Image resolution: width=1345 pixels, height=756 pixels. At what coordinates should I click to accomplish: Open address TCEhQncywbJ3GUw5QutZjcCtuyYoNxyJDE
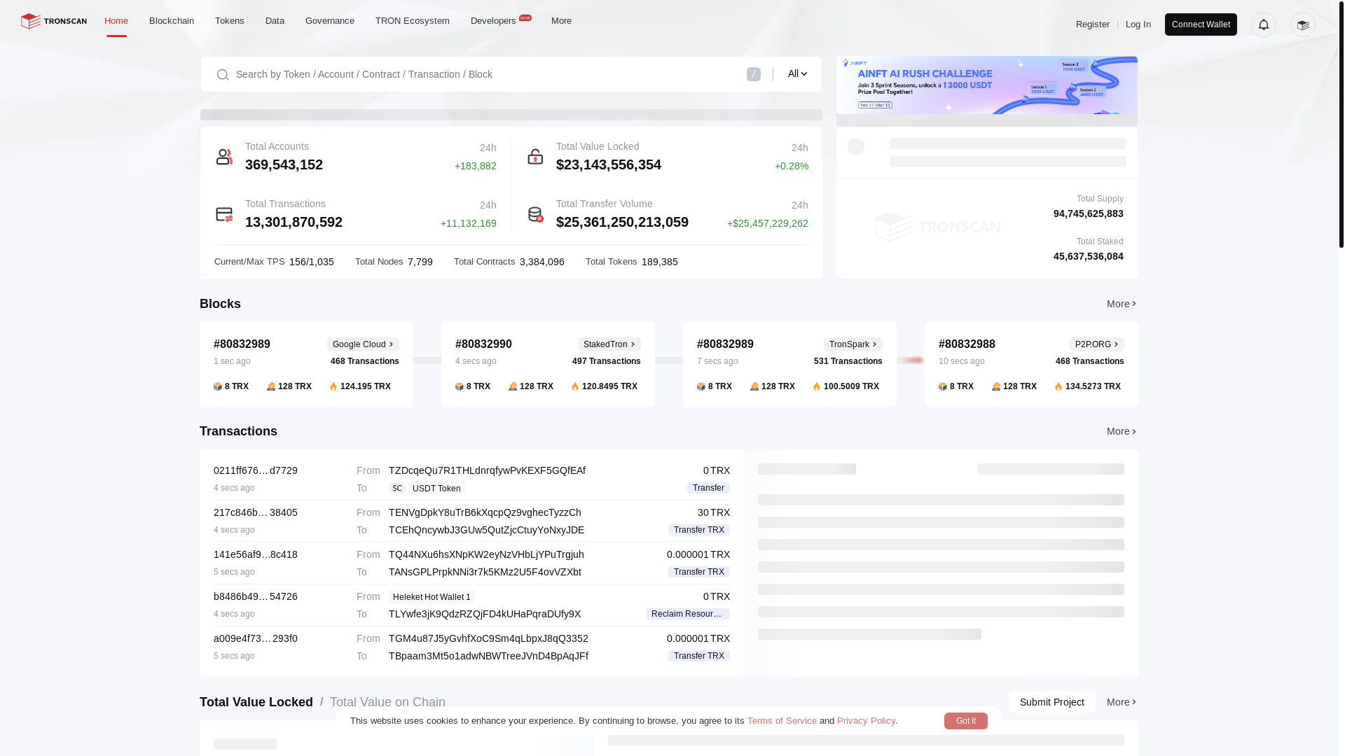click(x=486, y=530)
